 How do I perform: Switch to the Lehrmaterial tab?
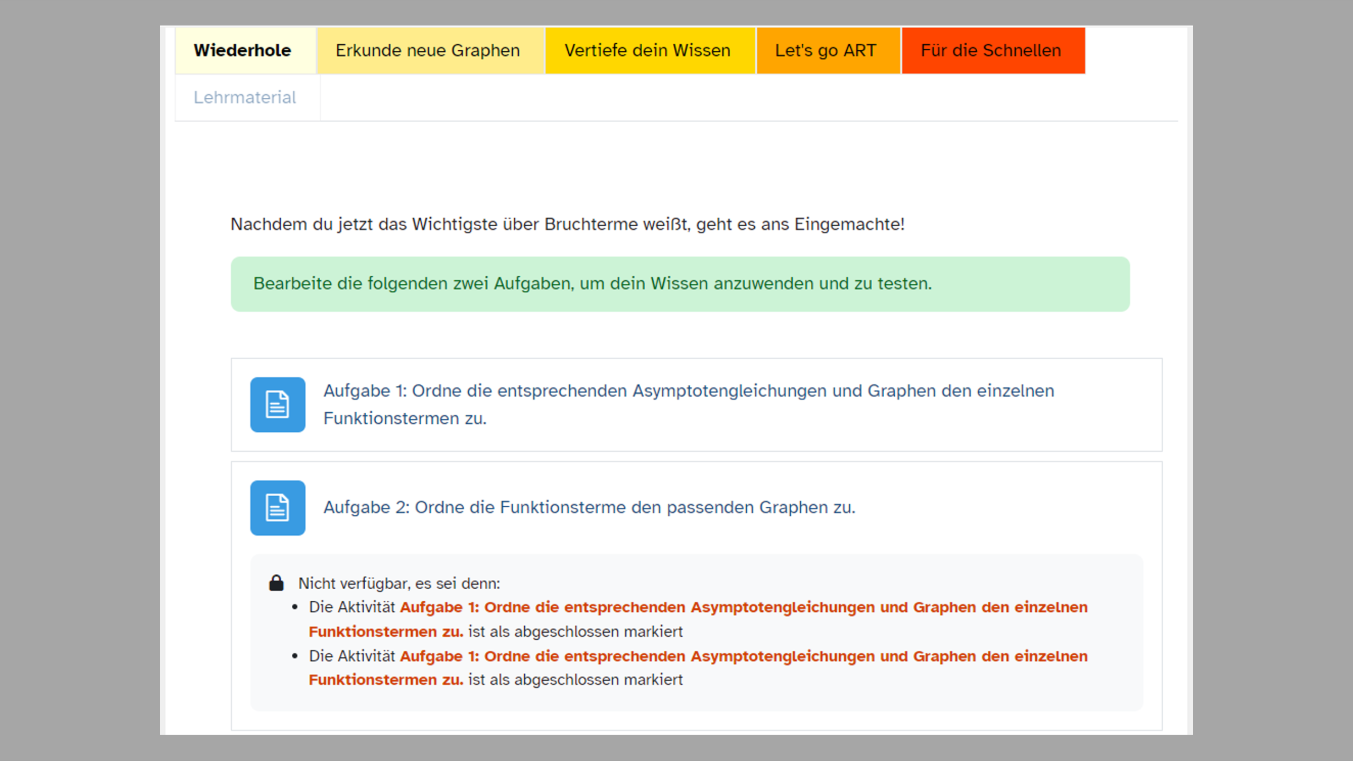click(245, 97)
